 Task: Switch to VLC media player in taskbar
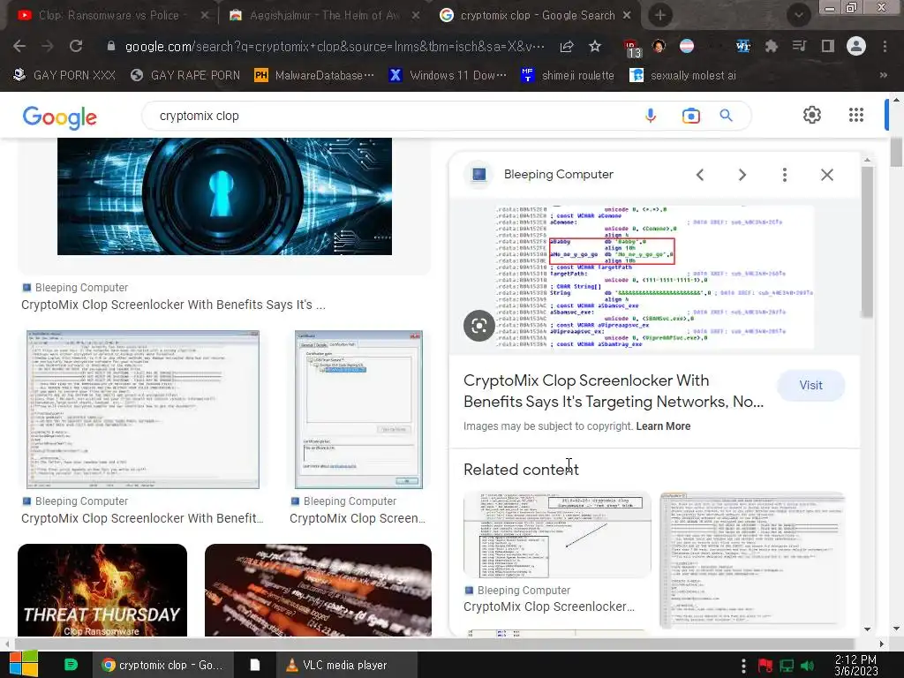tap(347, 665)
